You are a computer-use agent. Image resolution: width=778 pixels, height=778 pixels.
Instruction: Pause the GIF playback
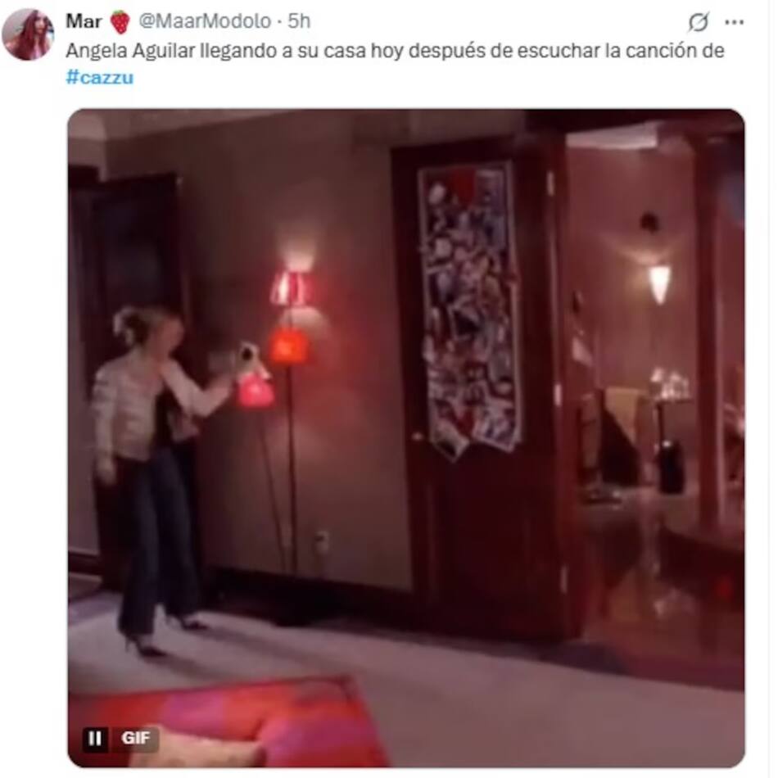coord(94,739)
